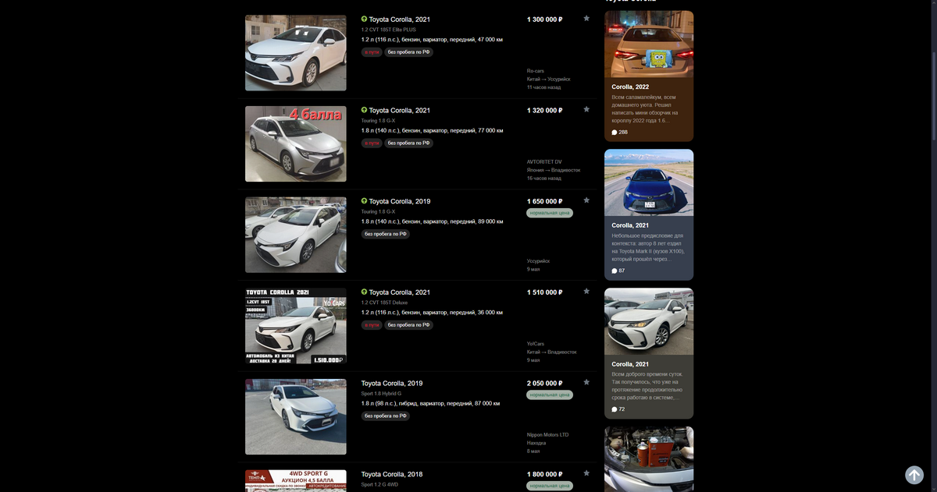Click 'Sport 1.2 G 4WD' trim text

(x=379, y=485)
